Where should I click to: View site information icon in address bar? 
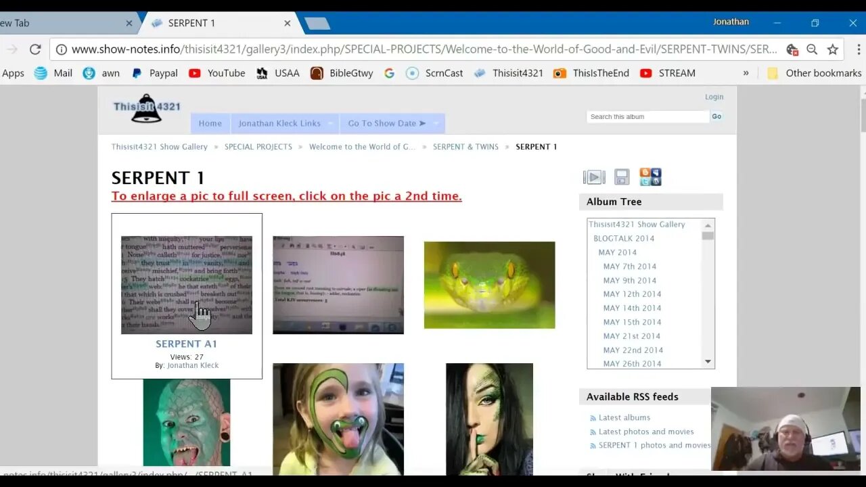(x=61, y=49)
